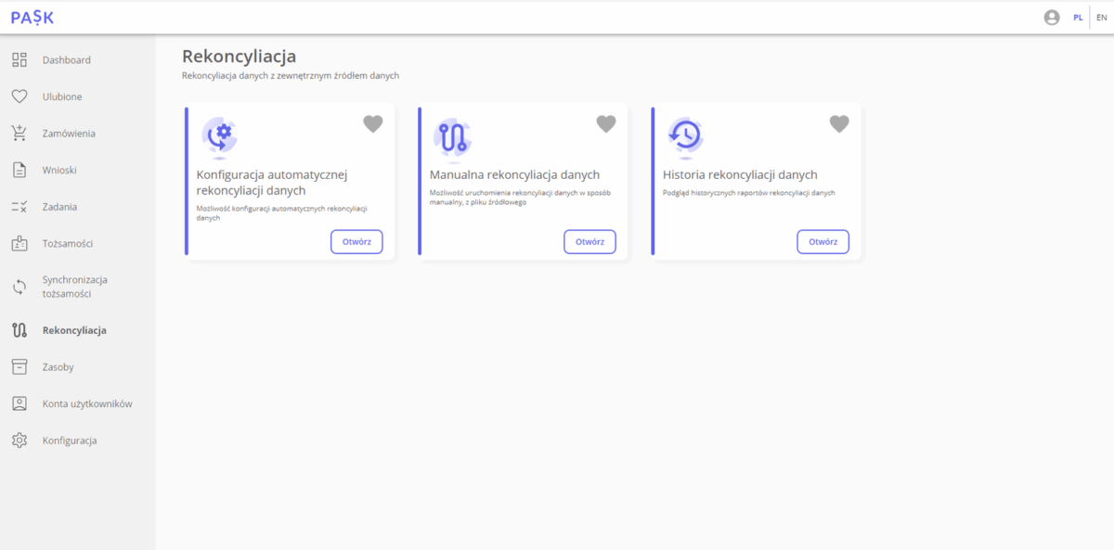The height and width of the screenshot is (550, 1114).
Task: Click the Zamówienia cart icon in sidebar
Action: 19,134
